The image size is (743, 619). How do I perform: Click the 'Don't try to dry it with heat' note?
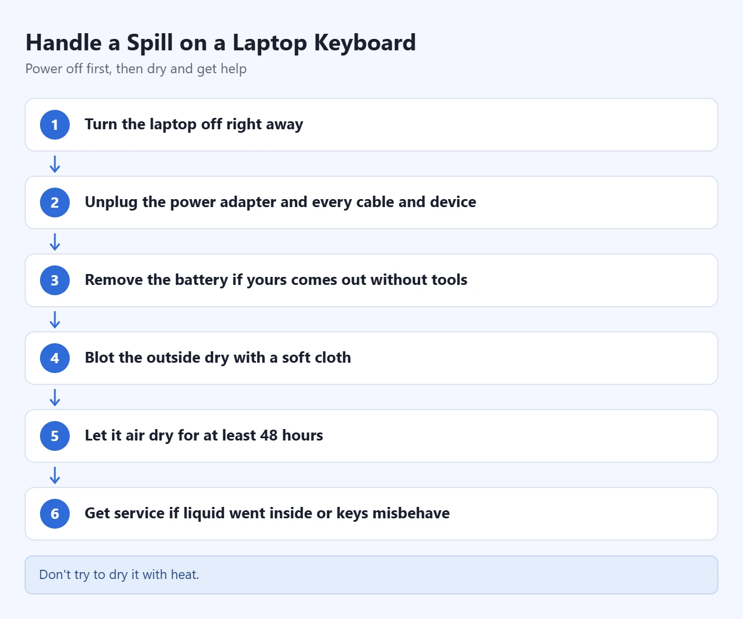click(371, 575)
